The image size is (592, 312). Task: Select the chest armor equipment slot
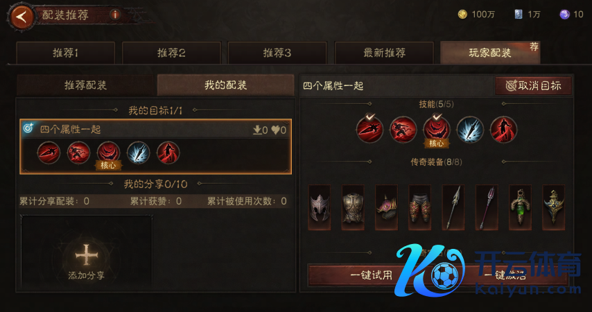point(353,207)
